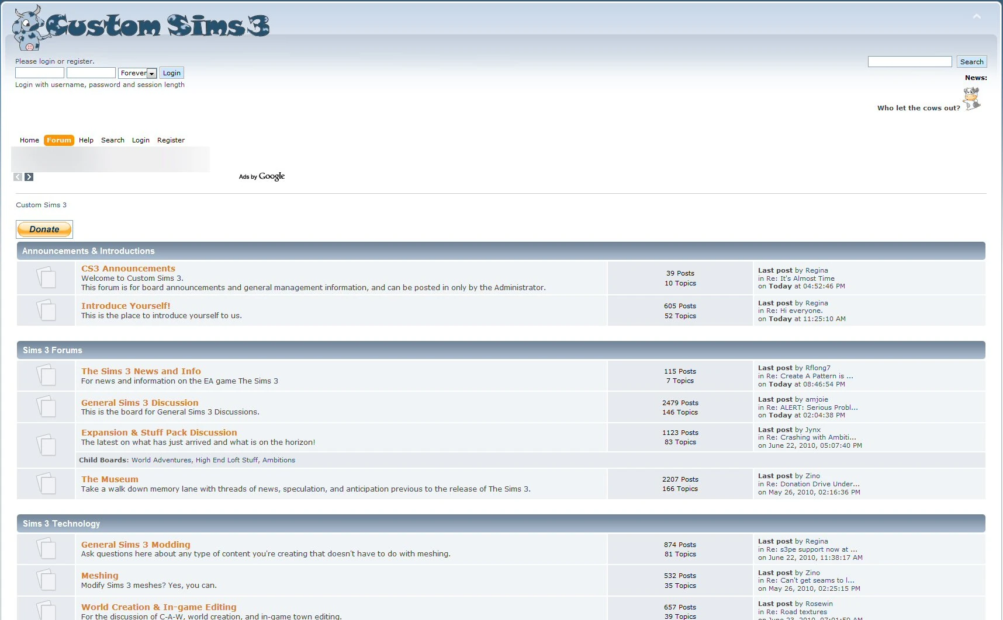Open the Announcements & Introductions category header
Screen dimensions: 1003x620
[x=88, y=251]
